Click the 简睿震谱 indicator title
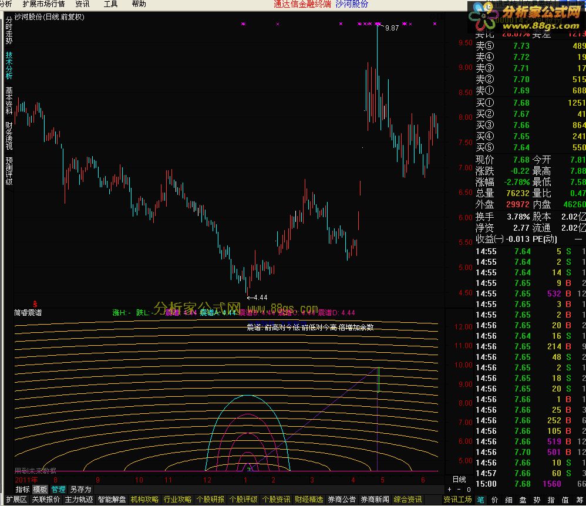Image resolution: width=586 pixels, height=506 pixels. [x=28, y=313]
